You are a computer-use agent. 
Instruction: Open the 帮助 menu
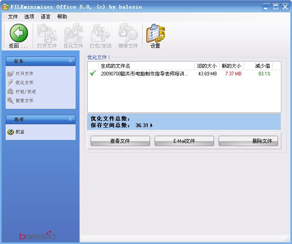[62, 17]
